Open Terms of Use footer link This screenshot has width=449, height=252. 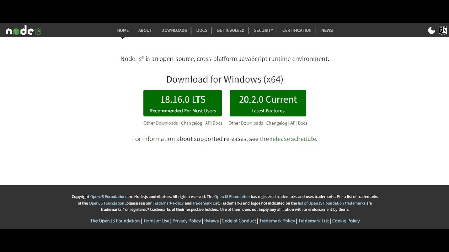tap(156, 220)
